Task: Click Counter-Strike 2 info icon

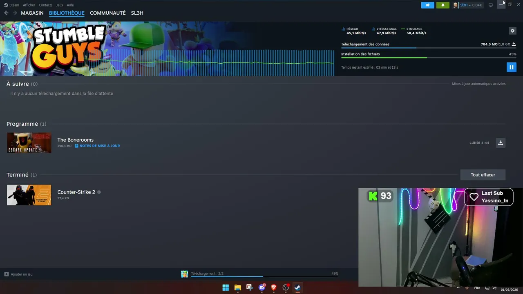Action: tap(99, 192)
